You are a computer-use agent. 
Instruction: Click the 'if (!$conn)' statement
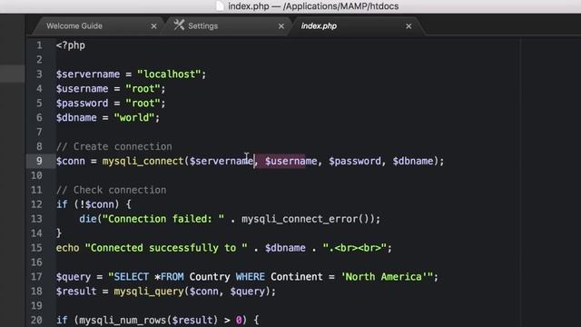click(x=88, y=204)
